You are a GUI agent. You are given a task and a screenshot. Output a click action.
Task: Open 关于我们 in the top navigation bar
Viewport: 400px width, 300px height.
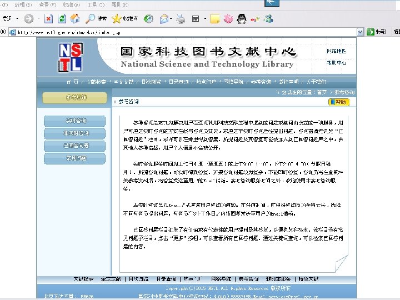[x=316, y=82]
